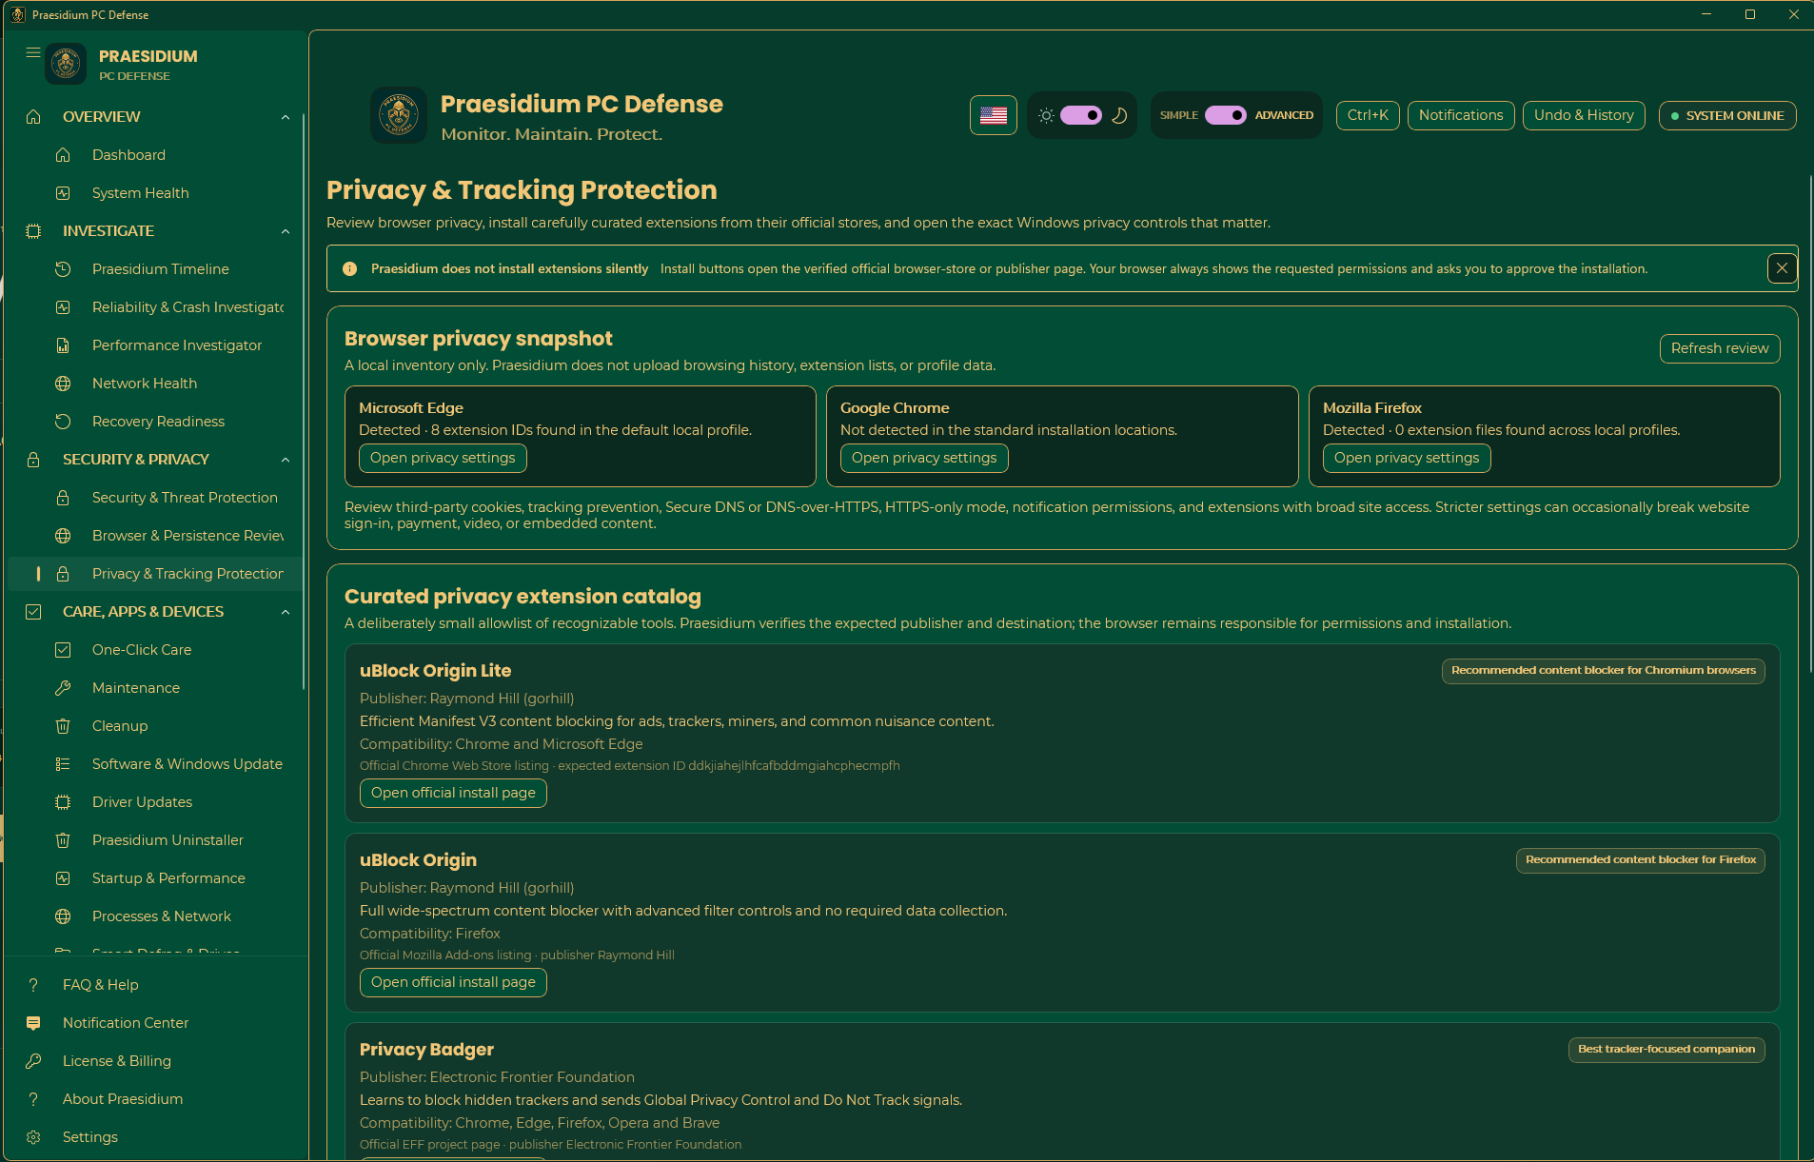The image size is (1814, 1162).
Task: Click the One-Click Care checkmark icon
Action: point(63,650)
